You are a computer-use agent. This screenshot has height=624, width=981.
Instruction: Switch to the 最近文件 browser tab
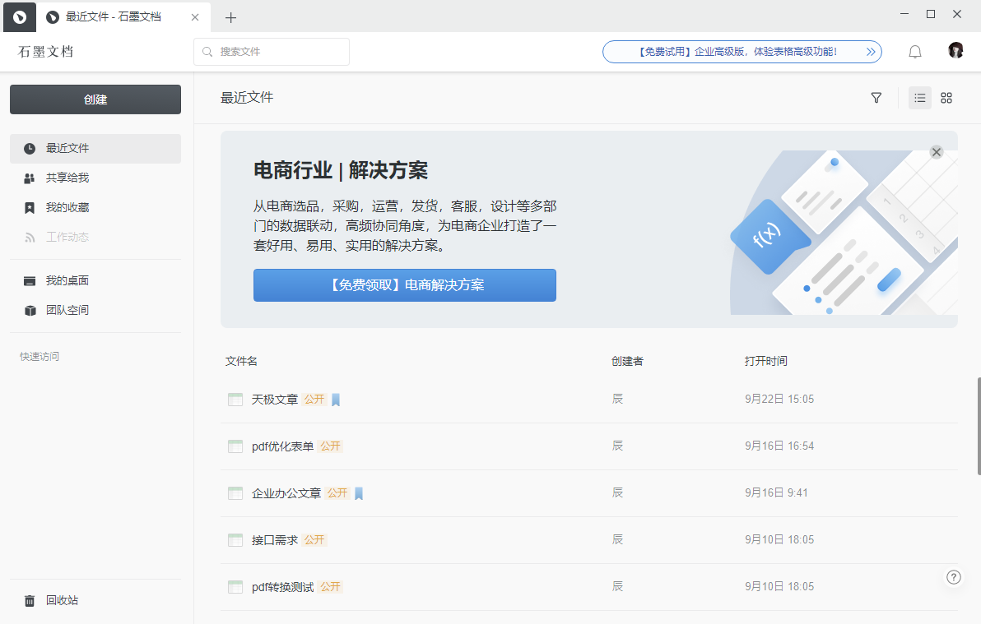[115, 16]
